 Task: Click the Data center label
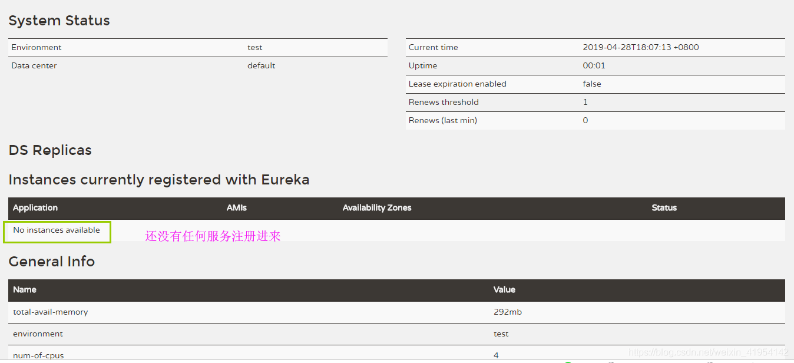coord(34,66)
